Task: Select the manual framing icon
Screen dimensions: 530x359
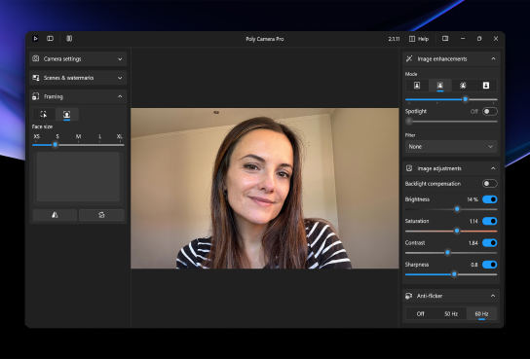Action: 44,114
